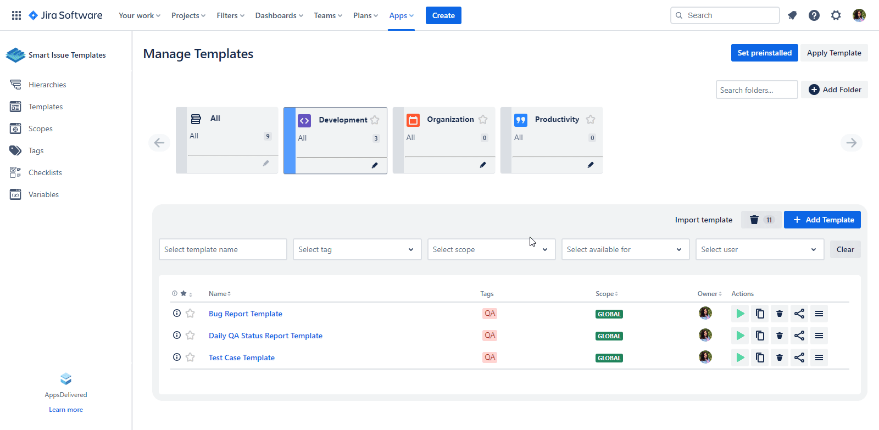Open the Projects menu
The image size is (879, 430).
(x=188, y=15)
